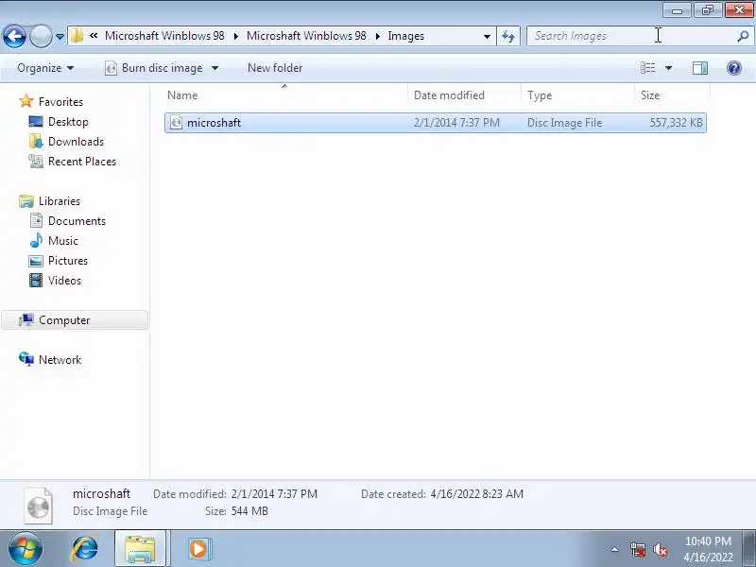
Task: Show hidden tray icons arrow
Action: tap(614, 549)
